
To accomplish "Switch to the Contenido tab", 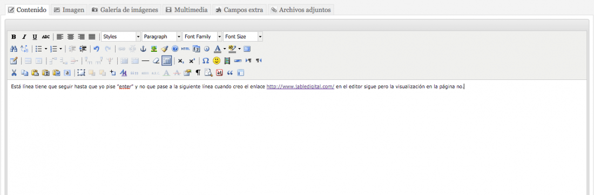I will click(28, 10).
